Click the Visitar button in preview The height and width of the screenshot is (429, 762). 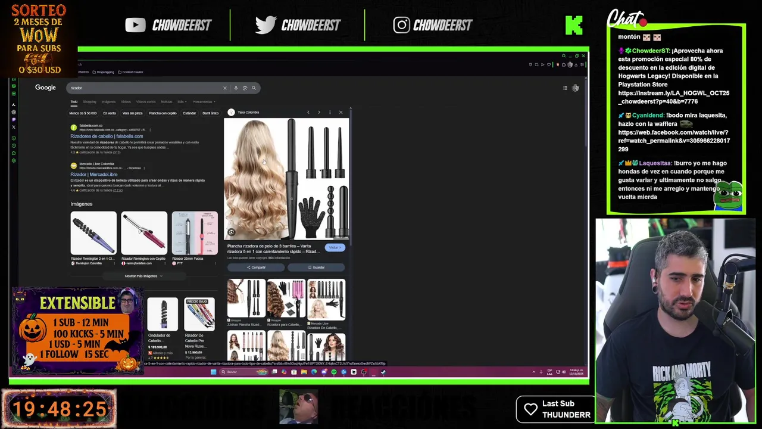[335, 247]
